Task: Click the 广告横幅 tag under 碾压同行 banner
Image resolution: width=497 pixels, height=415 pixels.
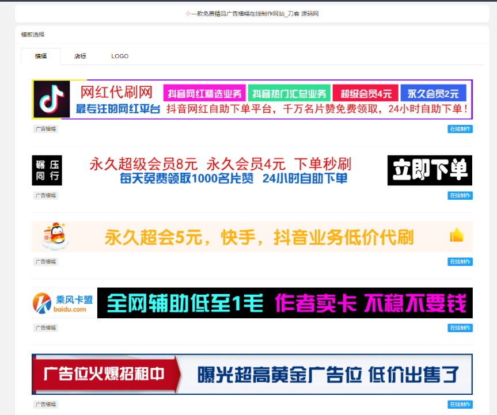Action: (45, 196)
